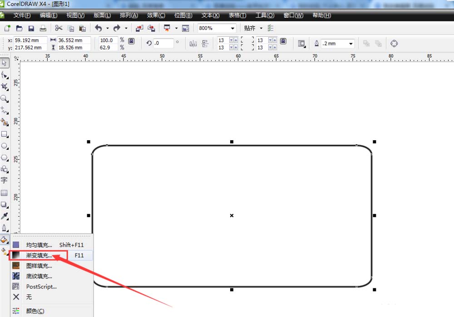Open the 800% zoom level dropdown

pos(233,28)
